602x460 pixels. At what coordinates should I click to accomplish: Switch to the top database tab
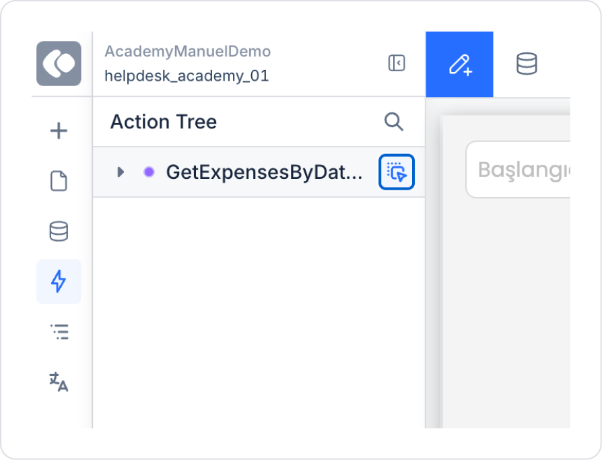(527, 64)
